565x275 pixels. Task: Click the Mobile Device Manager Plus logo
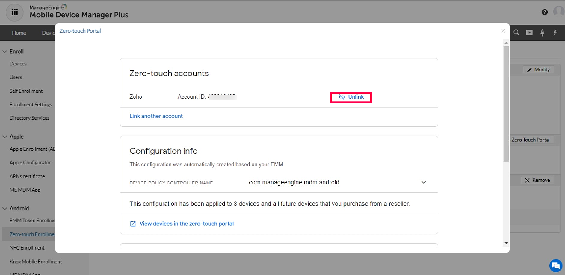79,11
